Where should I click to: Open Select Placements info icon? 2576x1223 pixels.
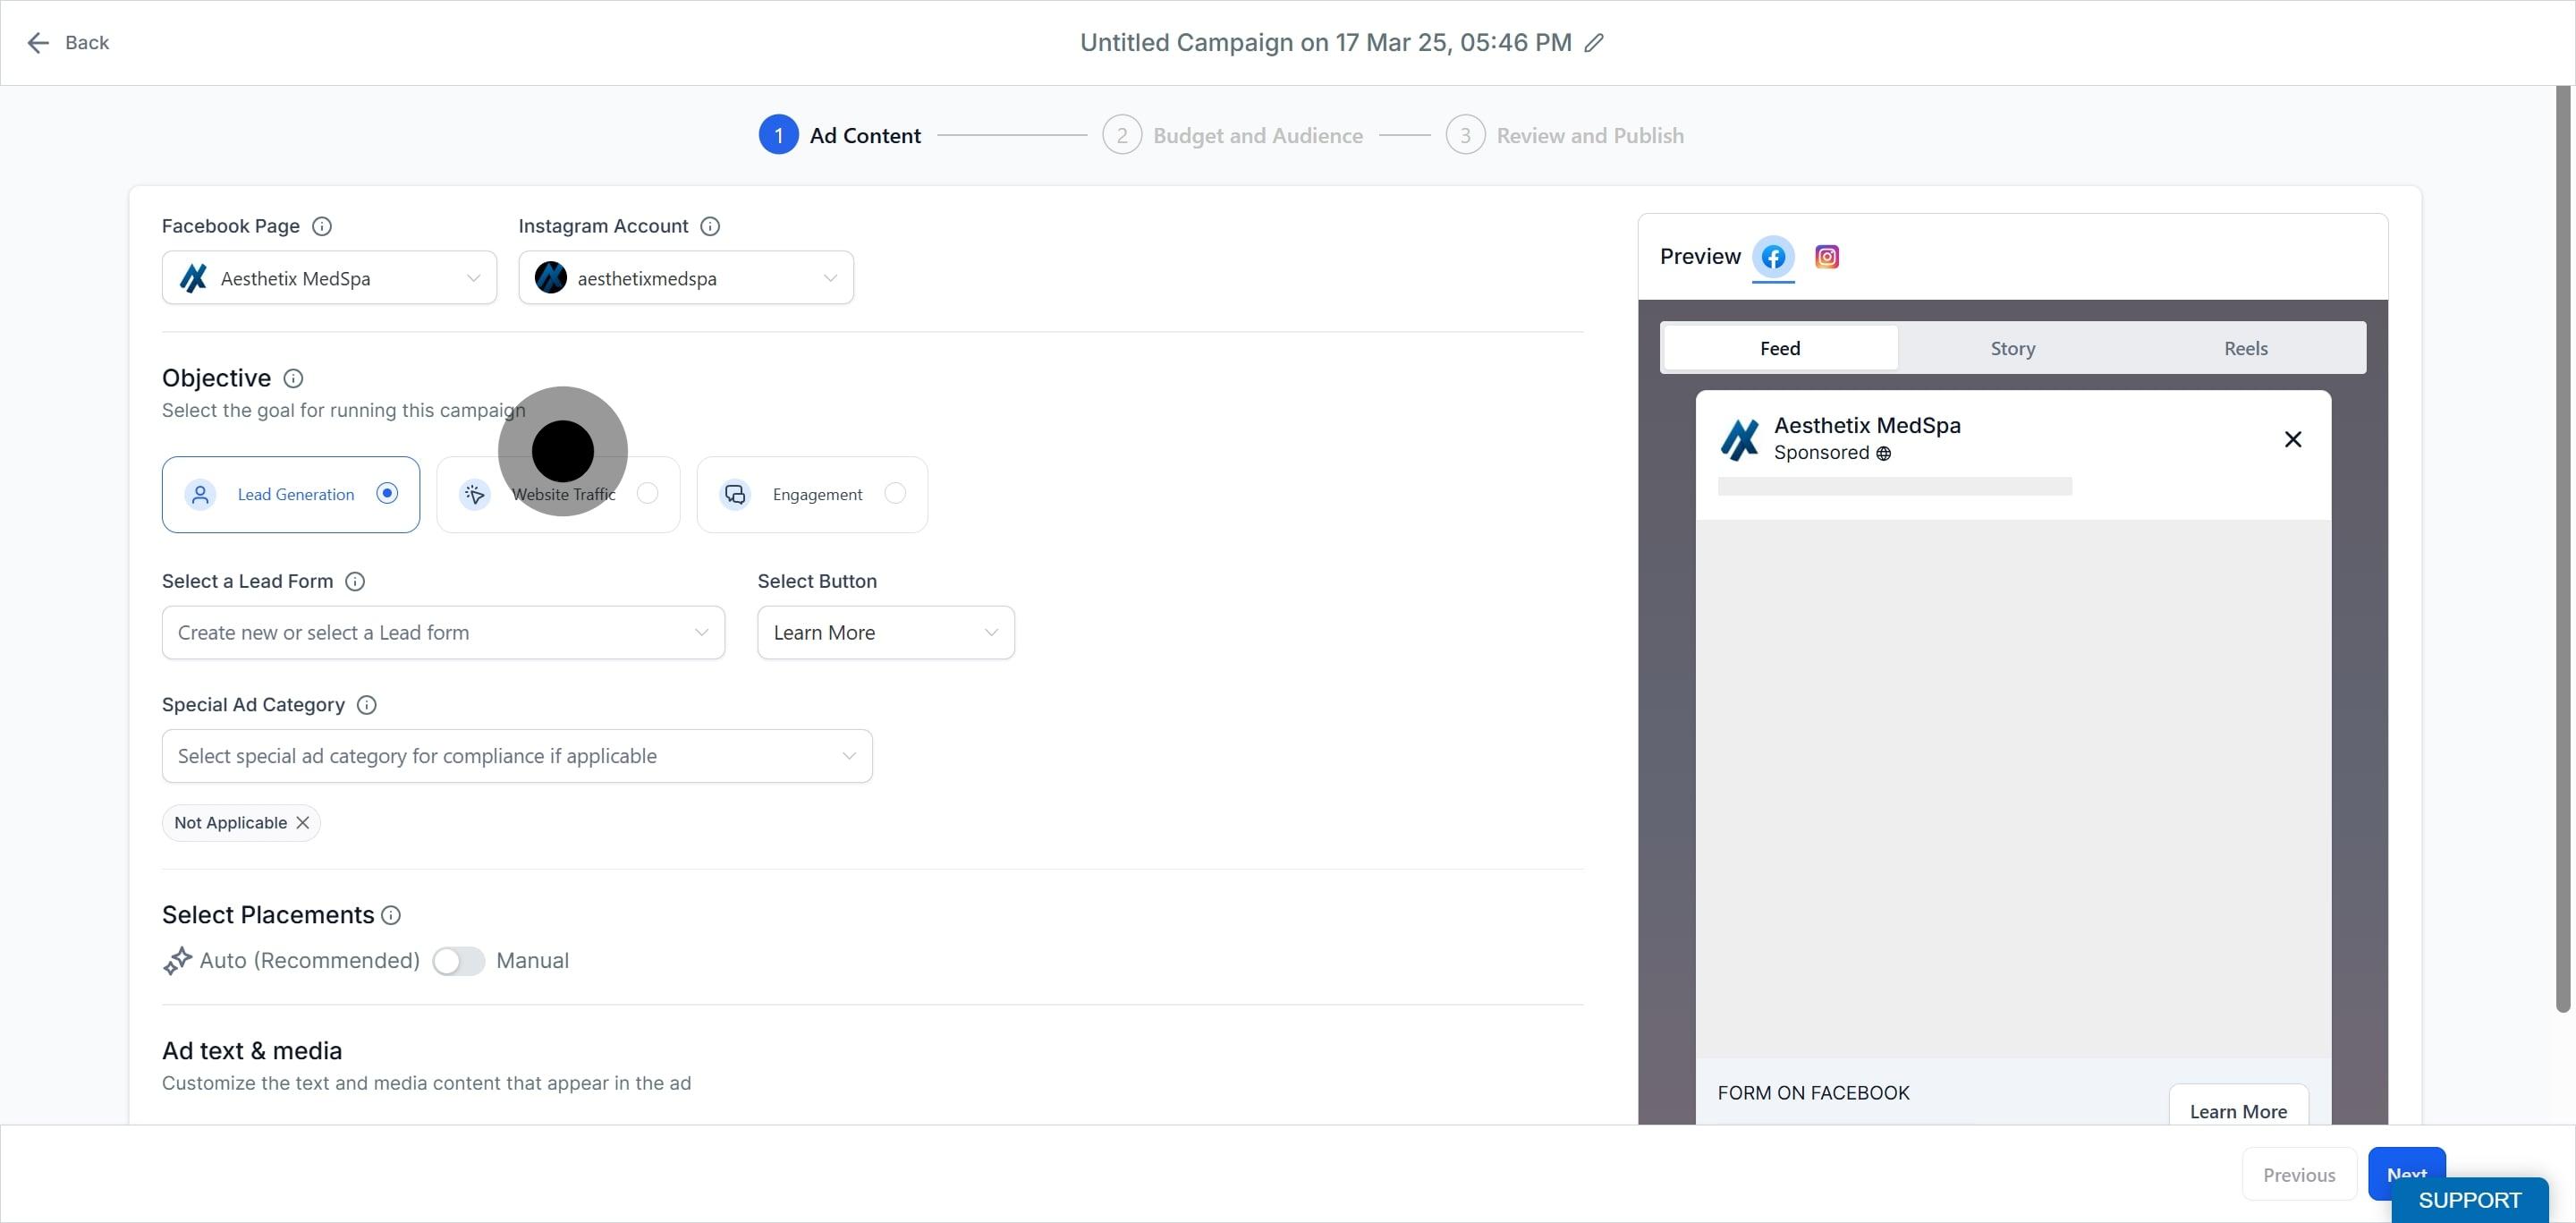pos(391,915)
